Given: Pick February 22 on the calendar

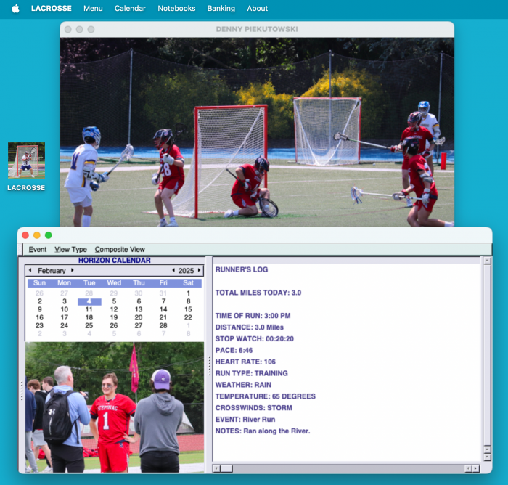Looking at the screenshot, I should [x=188, y=317].
